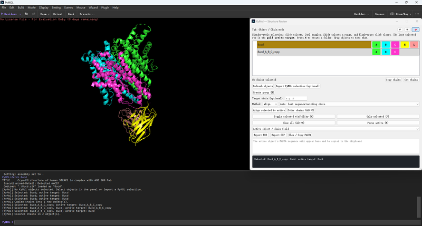Click yellow chain H swatch in 8ucd row
422x226 pixels.
click(x=405, y=45)
